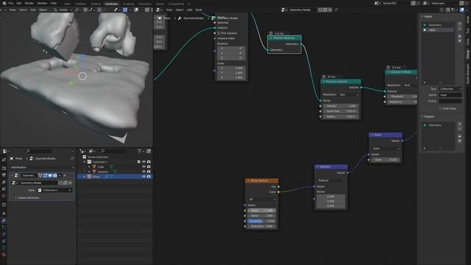Toggle modifier edit mode display
471x265 pixels.
[x=45, y=175]
